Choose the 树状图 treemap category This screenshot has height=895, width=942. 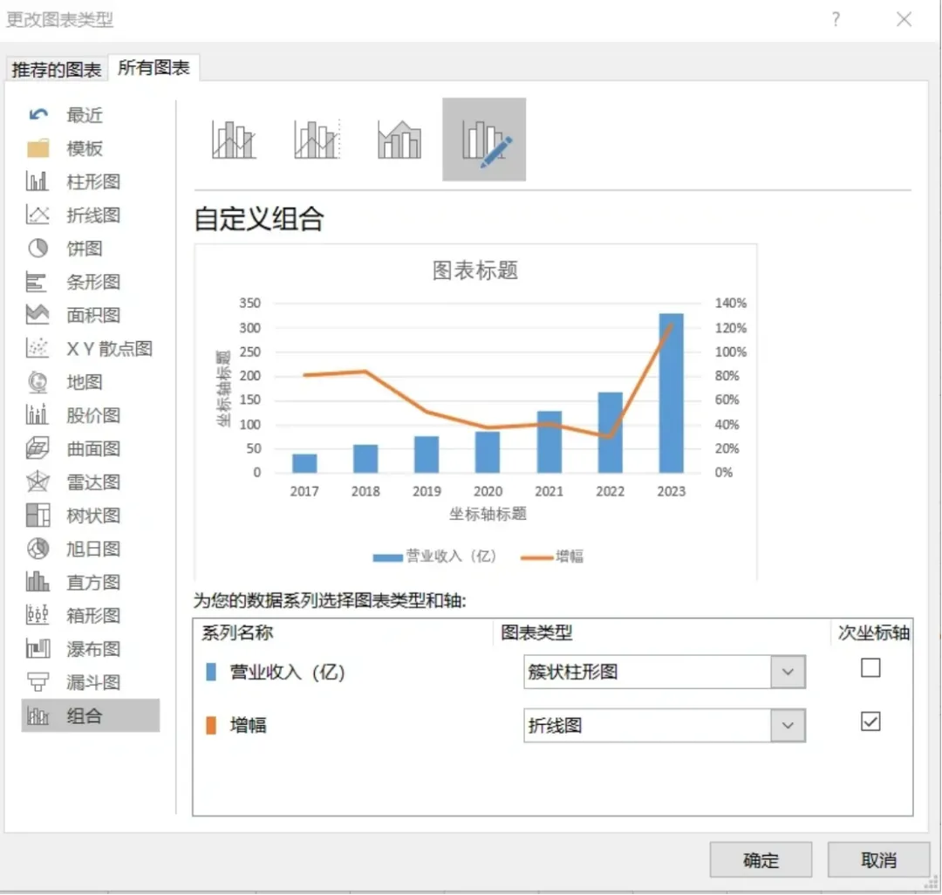click(x=90, y=516)
